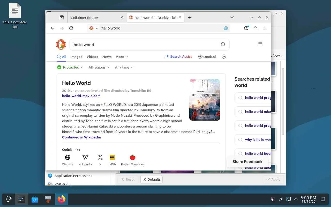Click the muted volume tray icon
Image resolution: width=331 pixels, height=207 pixels.
273,199
